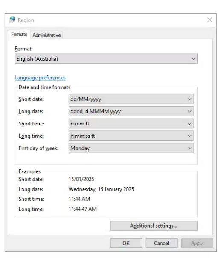Open the Language preferences link

pyautogui.click(x=40, y=78)
